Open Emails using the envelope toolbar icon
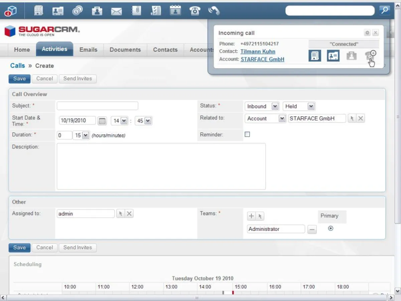401x301 pixels. point(116,10)
